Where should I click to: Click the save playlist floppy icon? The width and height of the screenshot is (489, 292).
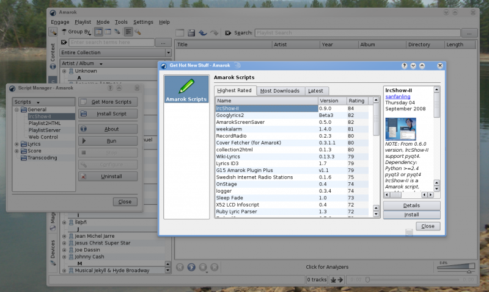click(191, 33)
